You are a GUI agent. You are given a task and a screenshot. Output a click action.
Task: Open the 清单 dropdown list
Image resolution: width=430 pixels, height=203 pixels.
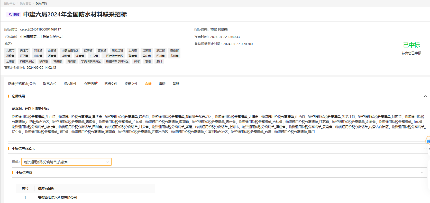(x=66, y=162)
